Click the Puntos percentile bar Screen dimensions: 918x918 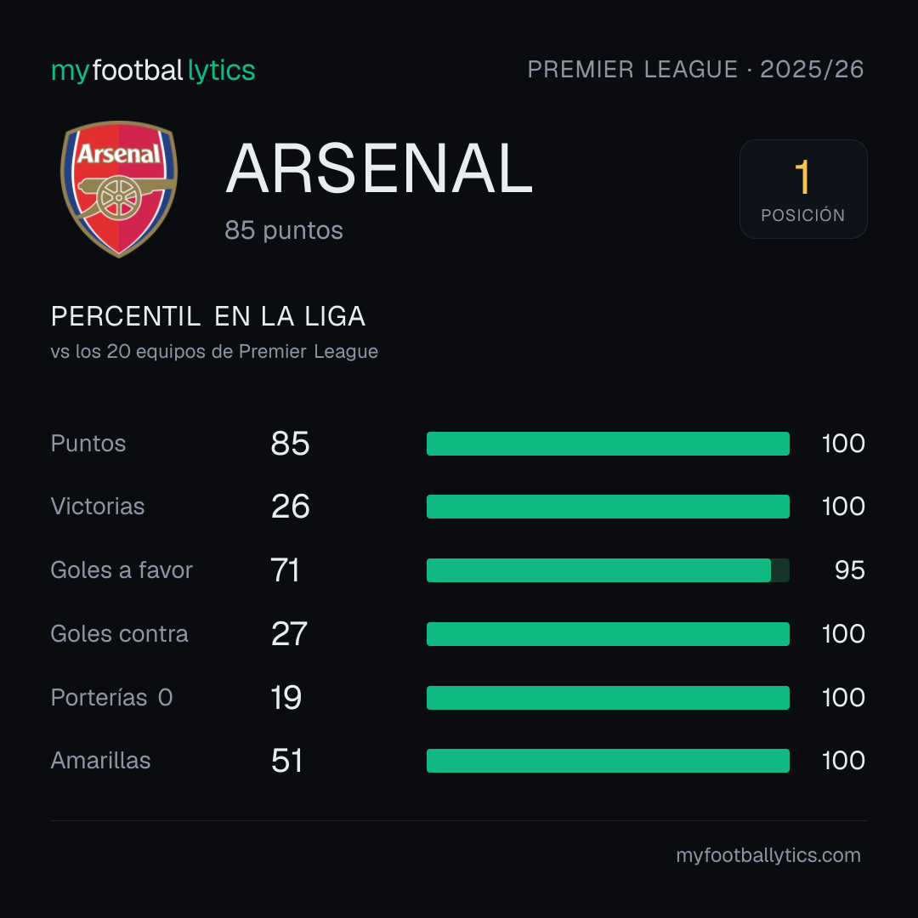pyautogui.click(x=608, y=444)
